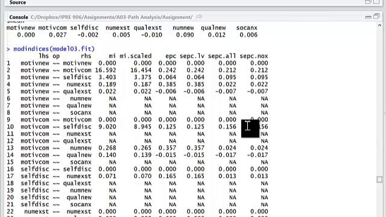Click selfdisc in the lhs column of row 16
This screenshot has width=386, height=217.
pos(35,169)
